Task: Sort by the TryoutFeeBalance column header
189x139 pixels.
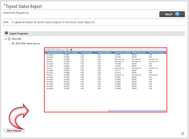Action: point(105,53)
